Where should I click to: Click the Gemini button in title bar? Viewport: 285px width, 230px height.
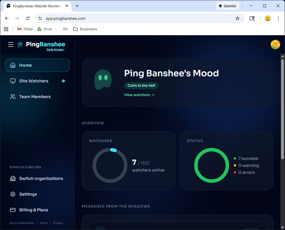click(228, 6)
